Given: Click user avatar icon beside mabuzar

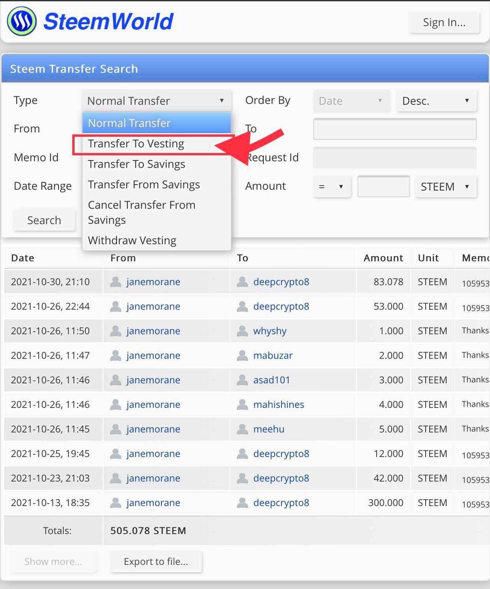Looking at the screenshot, I should [242, 355].
